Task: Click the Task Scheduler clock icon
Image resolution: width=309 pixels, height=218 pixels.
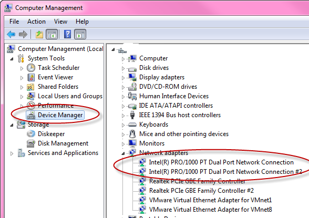Action: pos(31,68)
